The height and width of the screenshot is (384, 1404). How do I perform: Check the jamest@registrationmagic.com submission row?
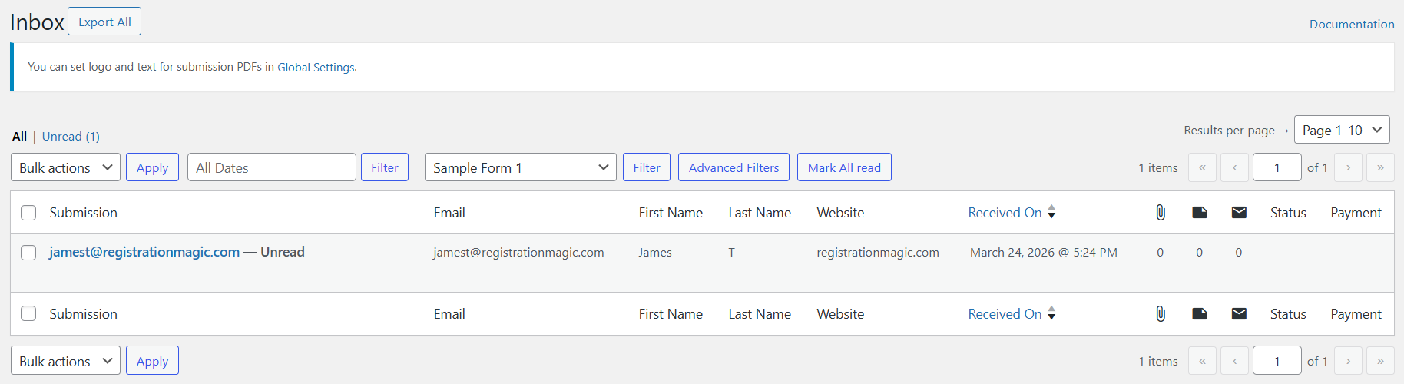point(28,253)
